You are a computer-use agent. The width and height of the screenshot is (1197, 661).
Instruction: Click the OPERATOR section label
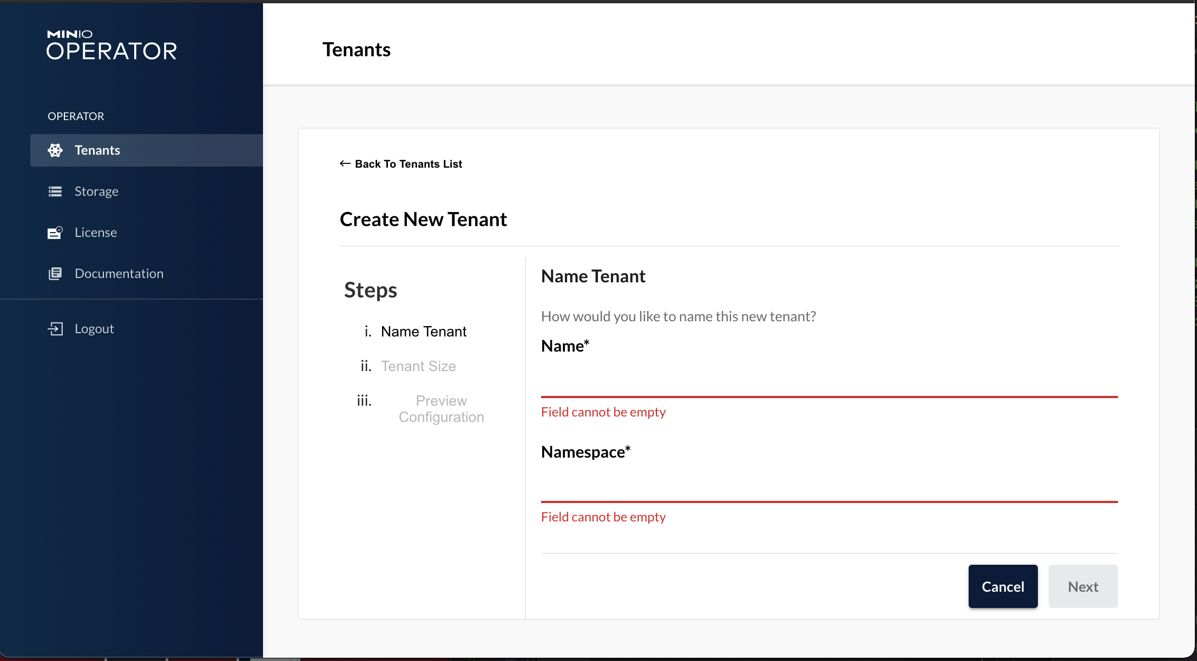click(x=76, y=116)
